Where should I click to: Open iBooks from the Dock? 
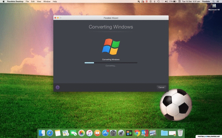97,133
